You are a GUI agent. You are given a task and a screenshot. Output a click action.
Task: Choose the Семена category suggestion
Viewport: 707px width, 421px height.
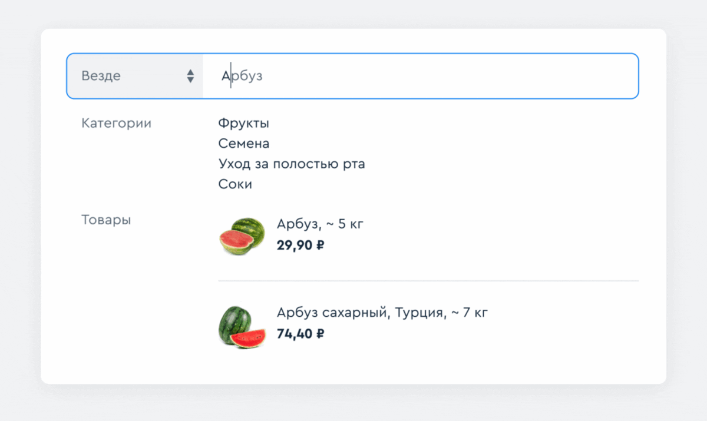(x=243, y=144)
